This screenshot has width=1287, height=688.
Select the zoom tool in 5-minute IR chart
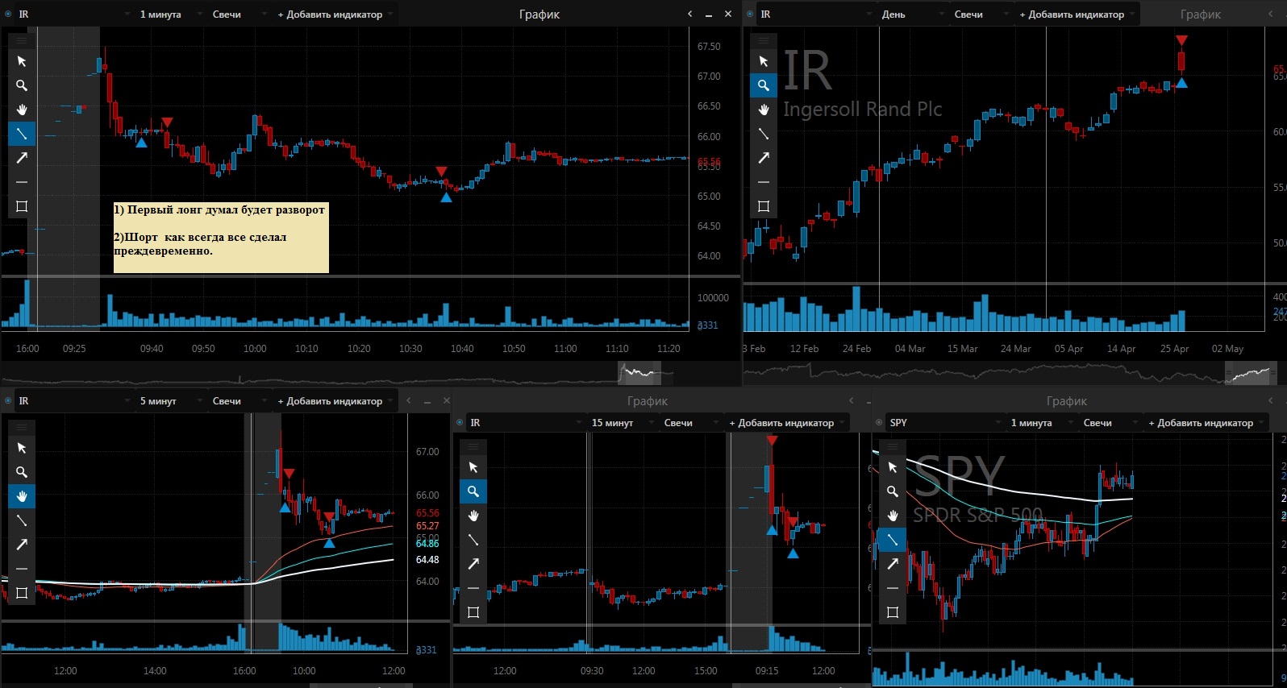point(22,472)
